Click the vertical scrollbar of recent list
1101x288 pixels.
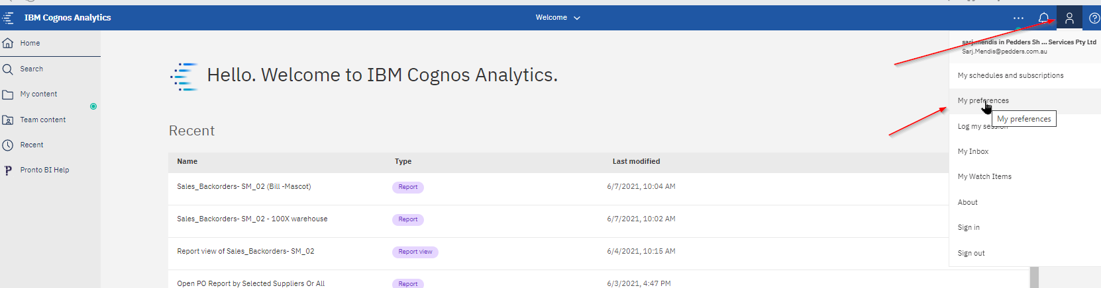[x=1034, y=277]
